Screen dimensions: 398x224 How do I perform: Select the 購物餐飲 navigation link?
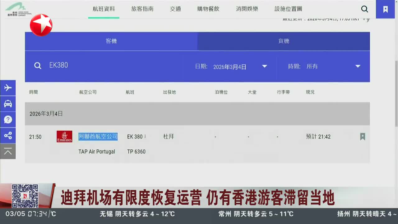pyautogui.click(x=208, y=9)
